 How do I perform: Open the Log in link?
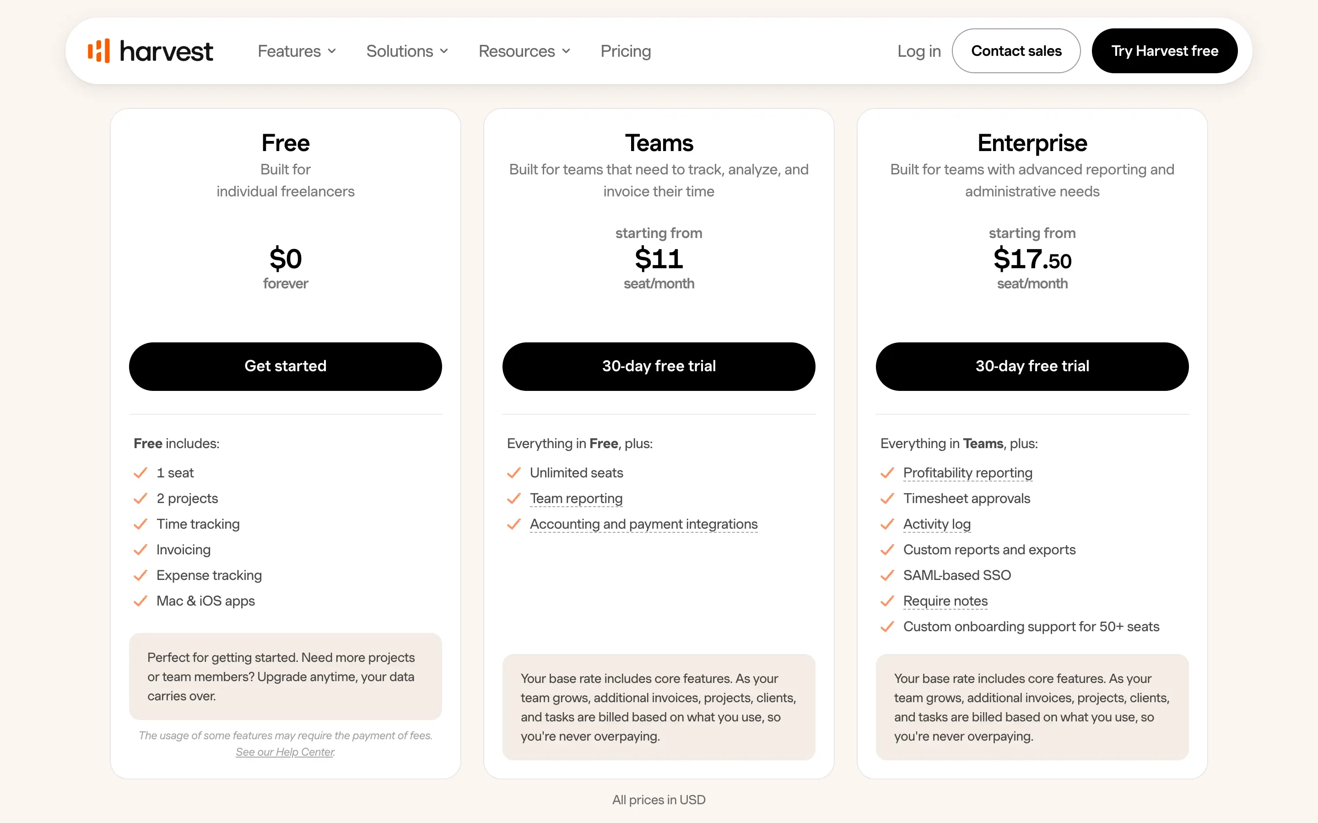(918, 51)
